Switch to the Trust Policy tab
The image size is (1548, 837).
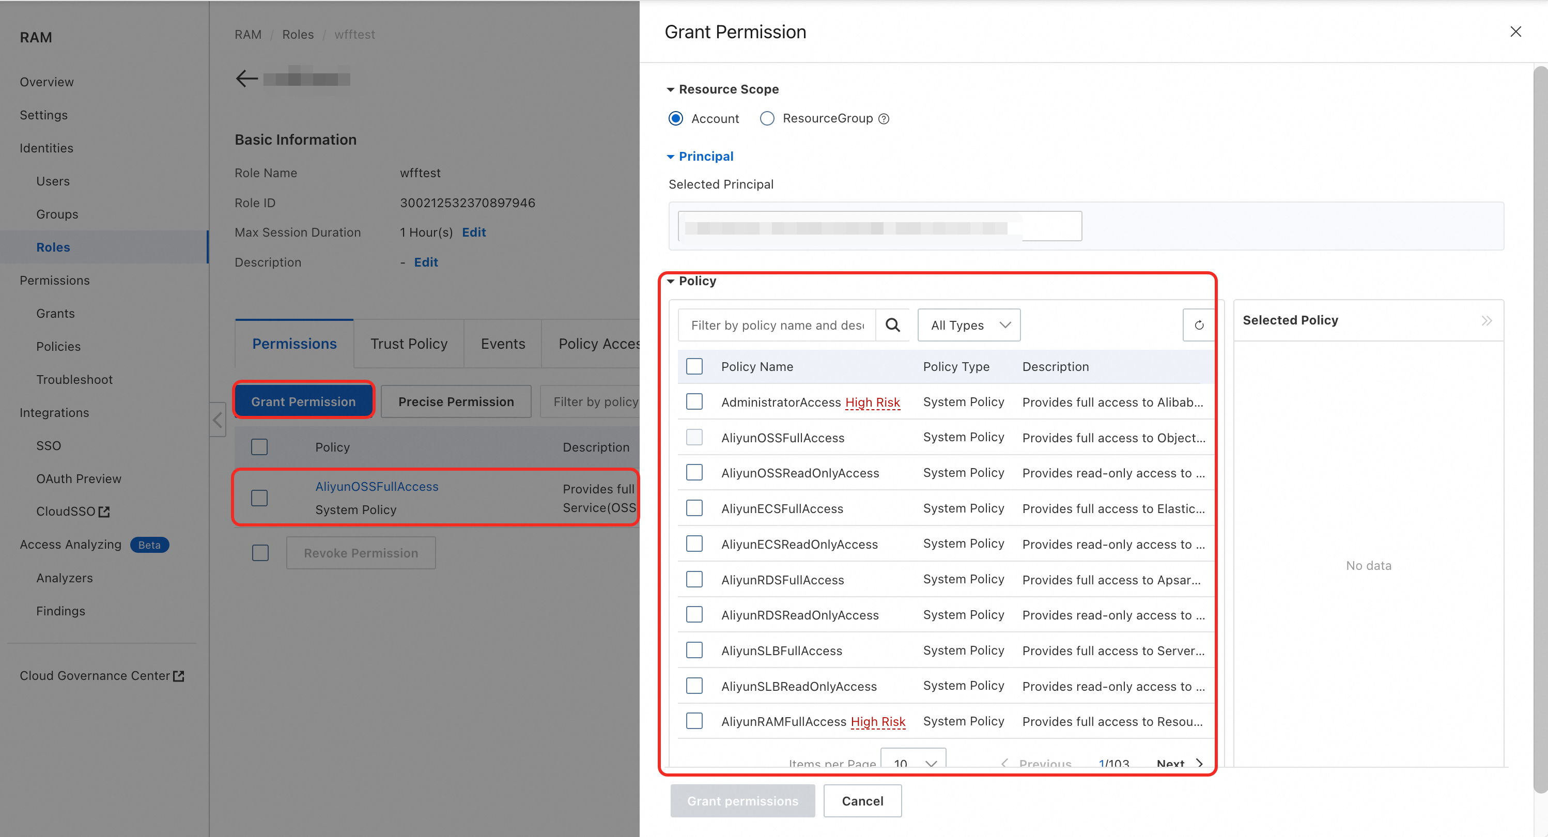(x=409, y=344)
